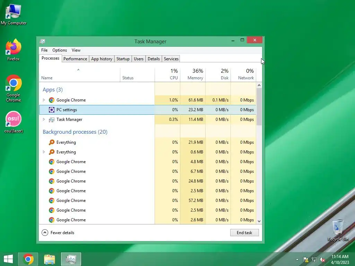
Task: Sort by the Disk column header
Action: click(218, 75)
